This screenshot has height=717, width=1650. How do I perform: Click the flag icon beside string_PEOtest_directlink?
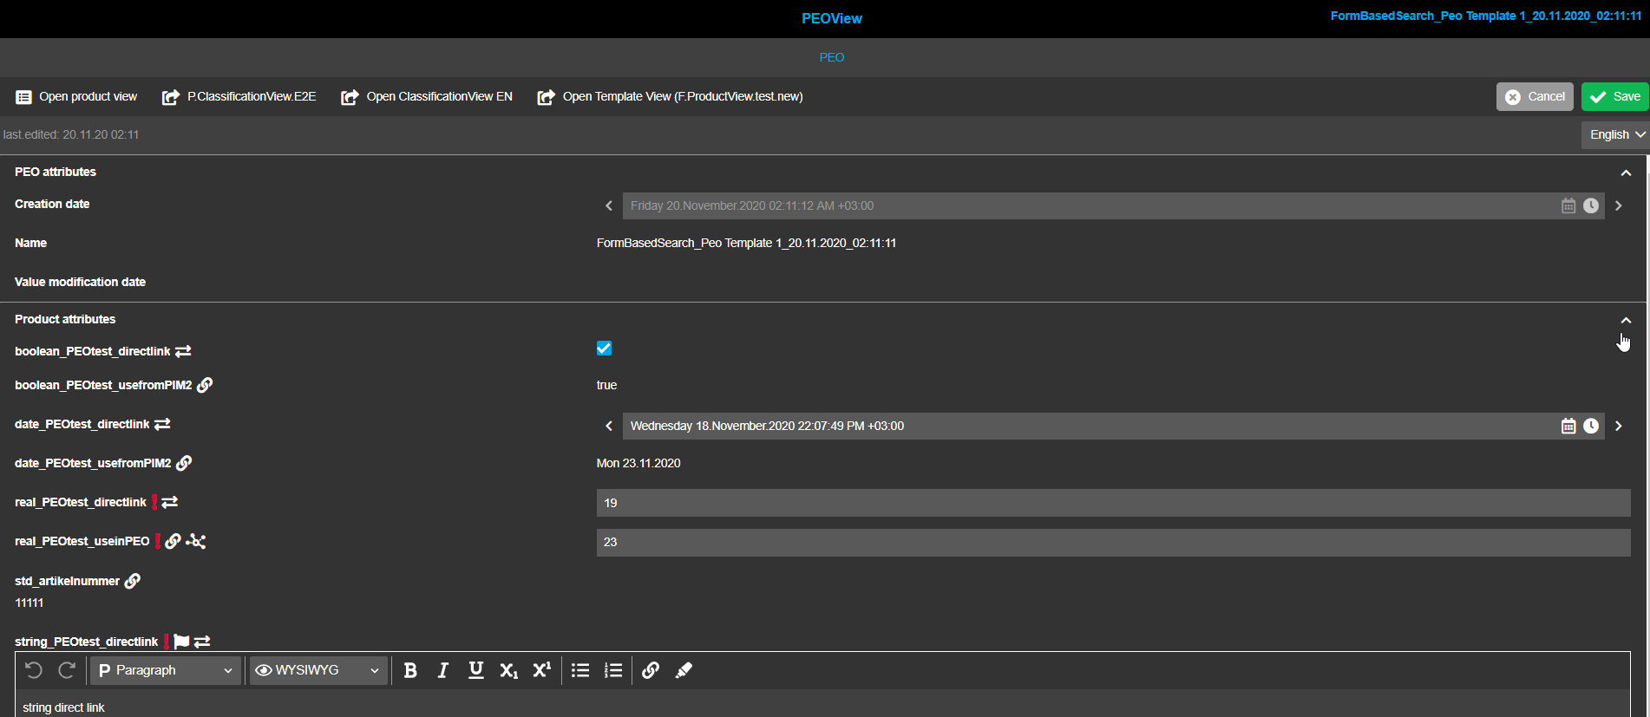pyautogui.click(x=181, y=642)
